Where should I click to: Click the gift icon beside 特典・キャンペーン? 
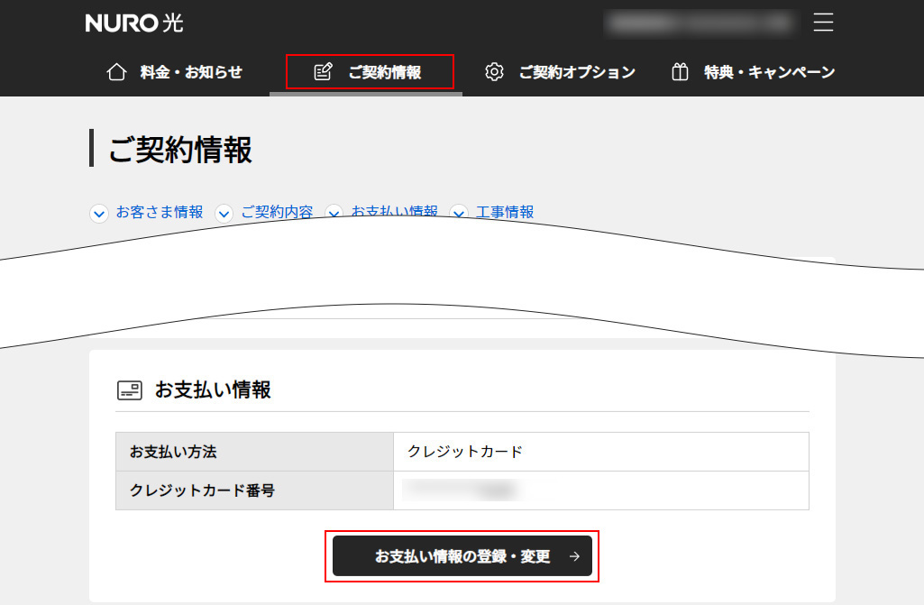[x=680, y=72]
